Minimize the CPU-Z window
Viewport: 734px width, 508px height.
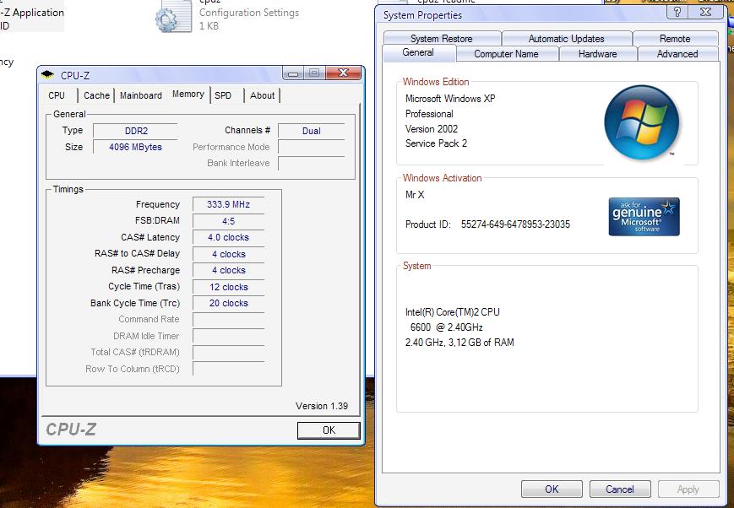(293, 73)
